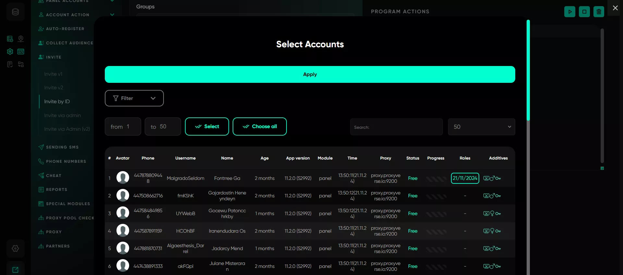This screenshot has height=275, width=623.
Task: Click male gender icon for fmKShK row
Action: [x=492, y=196]
